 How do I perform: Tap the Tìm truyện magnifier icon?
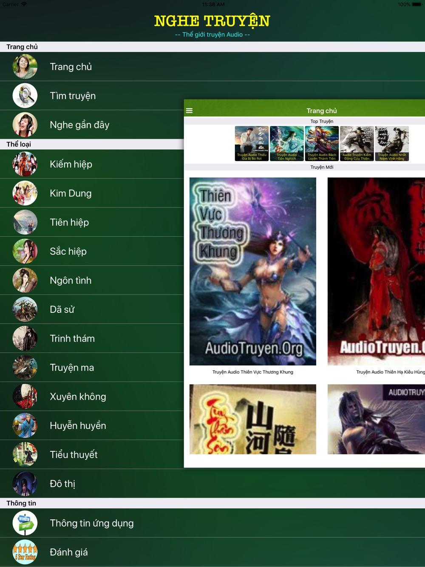pyautogui.click(x=25, y=96)
